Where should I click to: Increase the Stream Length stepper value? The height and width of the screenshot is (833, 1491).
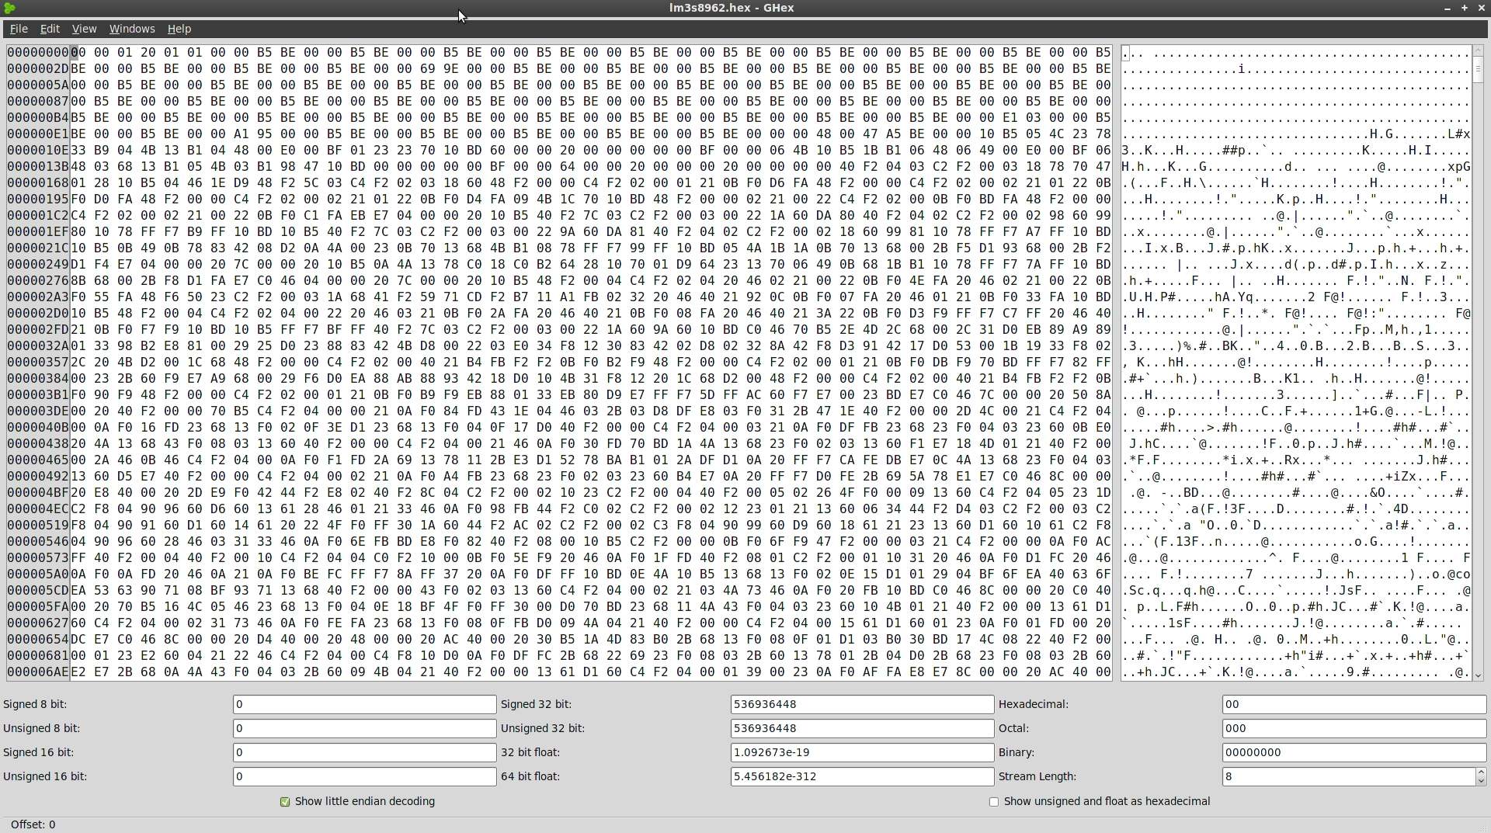(x=1481, y=772)
